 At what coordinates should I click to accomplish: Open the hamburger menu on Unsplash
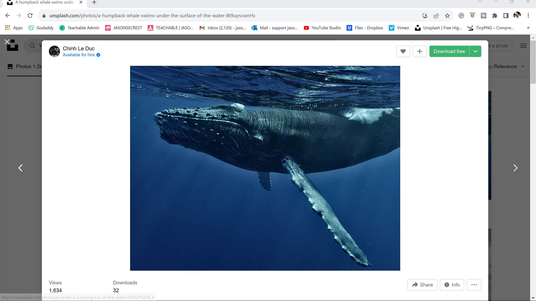(x=523, y=46)
